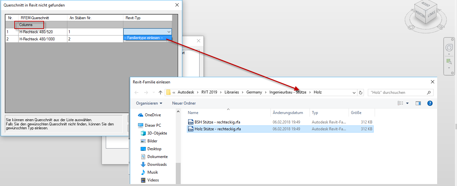Image resolution: width=457 pixels, height=186 pixels.
Task: Navigate to Libraries in the breadcrumb
Action: click(x=232, y=93)
